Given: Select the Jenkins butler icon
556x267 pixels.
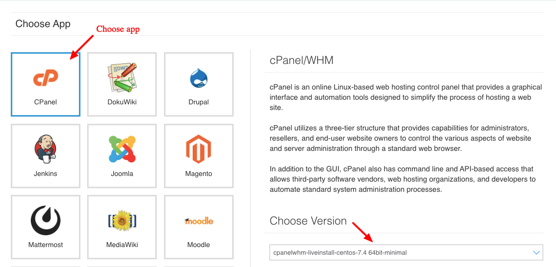Looking at the screenshot, I should (x=46, y=149).
